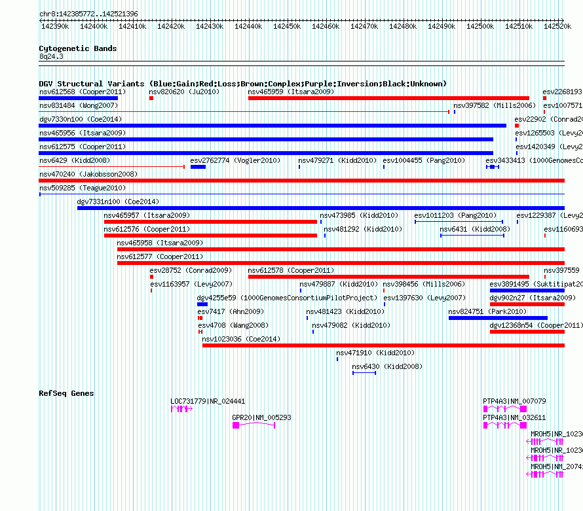Click variant nsv465957 (Itsara2009) label

[147, 215]
